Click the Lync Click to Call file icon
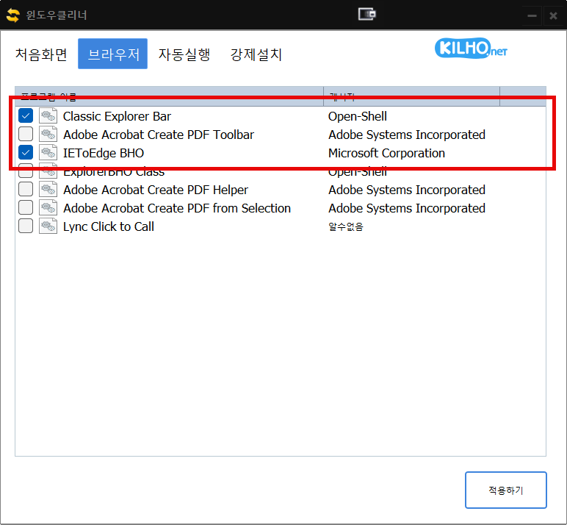 click(x=48, y=226)
